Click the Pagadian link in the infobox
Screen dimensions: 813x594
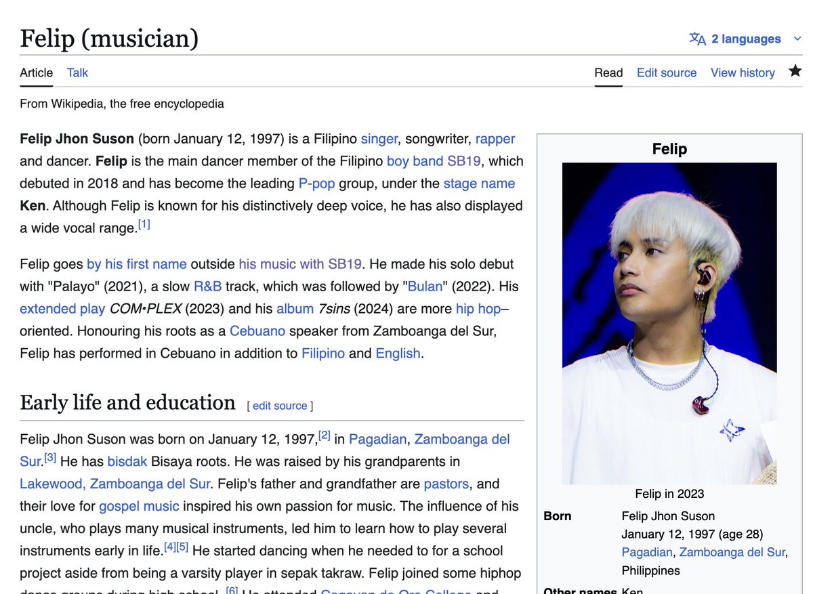[647, 552]
